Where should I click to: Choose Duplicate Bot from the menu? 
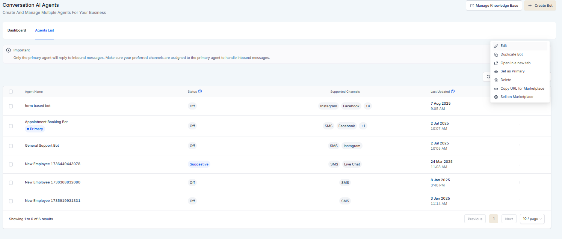[x=511, y=54]
